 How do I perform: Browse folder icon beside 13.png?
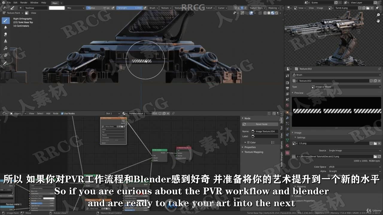point(375,143)
